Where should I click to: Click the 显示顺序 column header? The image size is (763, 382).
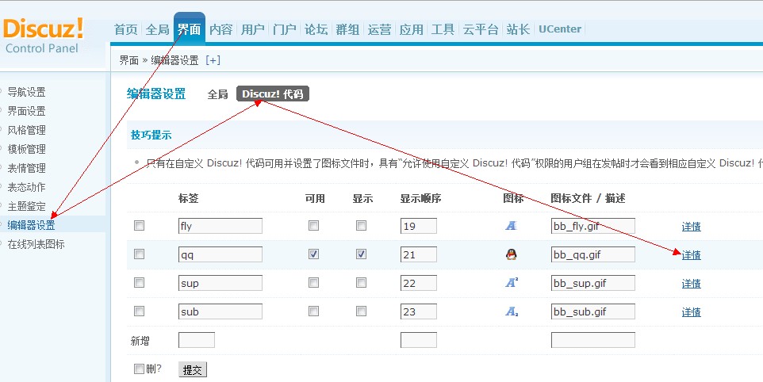pos(420,198)
